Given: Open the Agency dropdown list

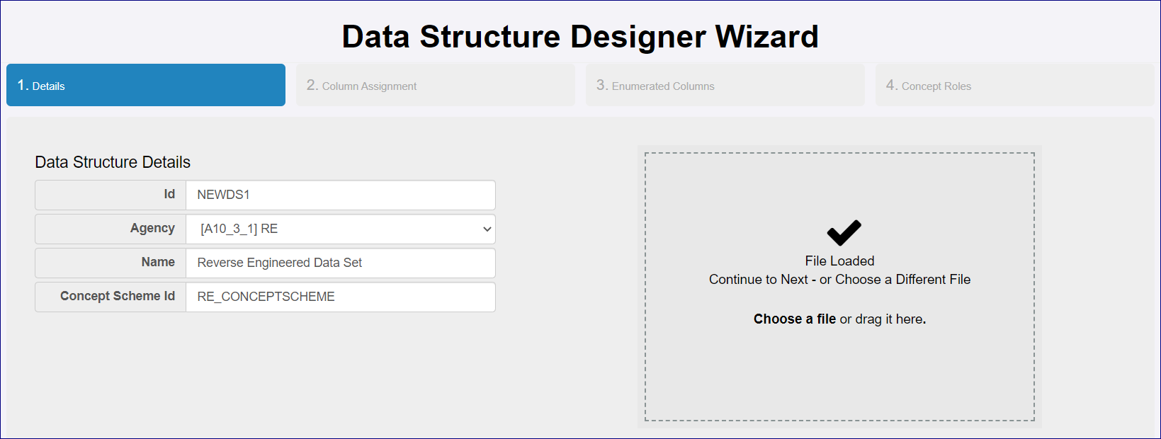Looking at the screenshot, I should coord(340,229).
